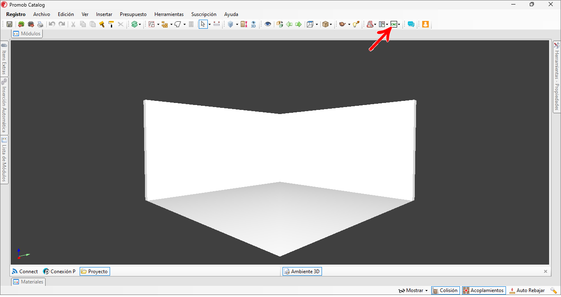Click the polygon shape tool icon
The height and width of the screenshot is (297, 561).
tap(178, 24)
